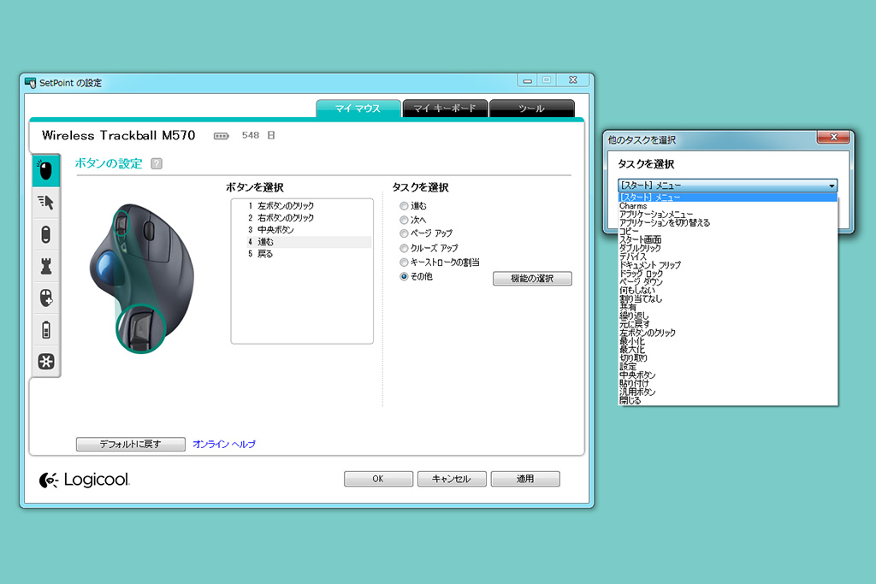Switch to the マイ マウス tab
Screen dimensions: 876x584
358,109
